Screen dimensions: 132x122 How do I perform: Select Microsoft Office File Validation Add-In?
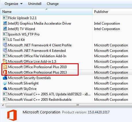click(x=37, y=56)
